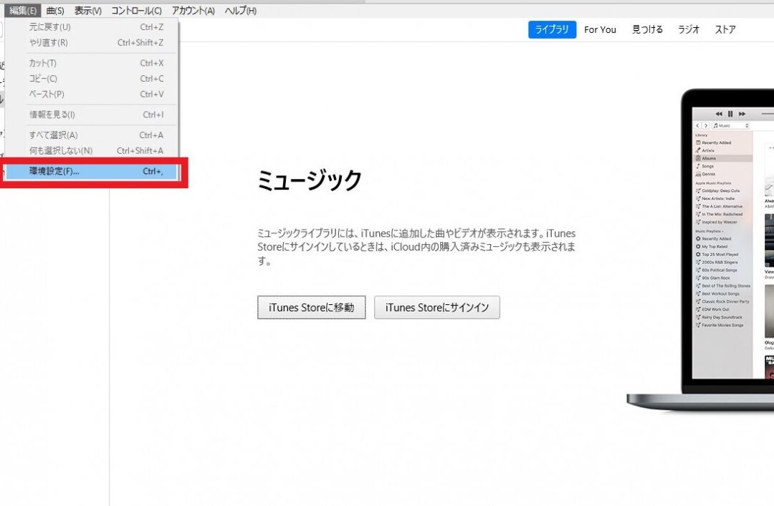Open the コントロール(C) menu
The height and width of the screenshot is (506, 774).
coord(136,10)
